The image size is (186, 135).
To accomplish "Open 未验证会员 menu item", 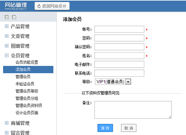I will (x=25, y=84).
